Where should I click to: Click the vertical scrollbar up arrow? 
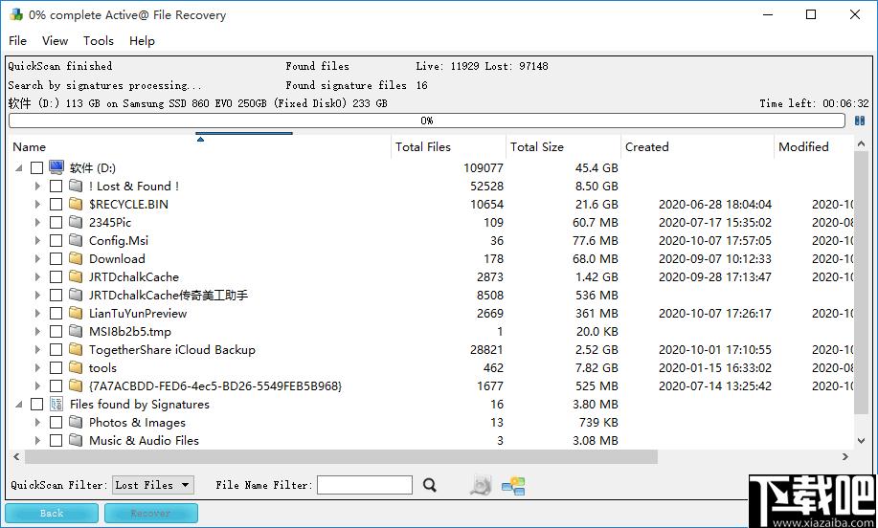(861, 144)
